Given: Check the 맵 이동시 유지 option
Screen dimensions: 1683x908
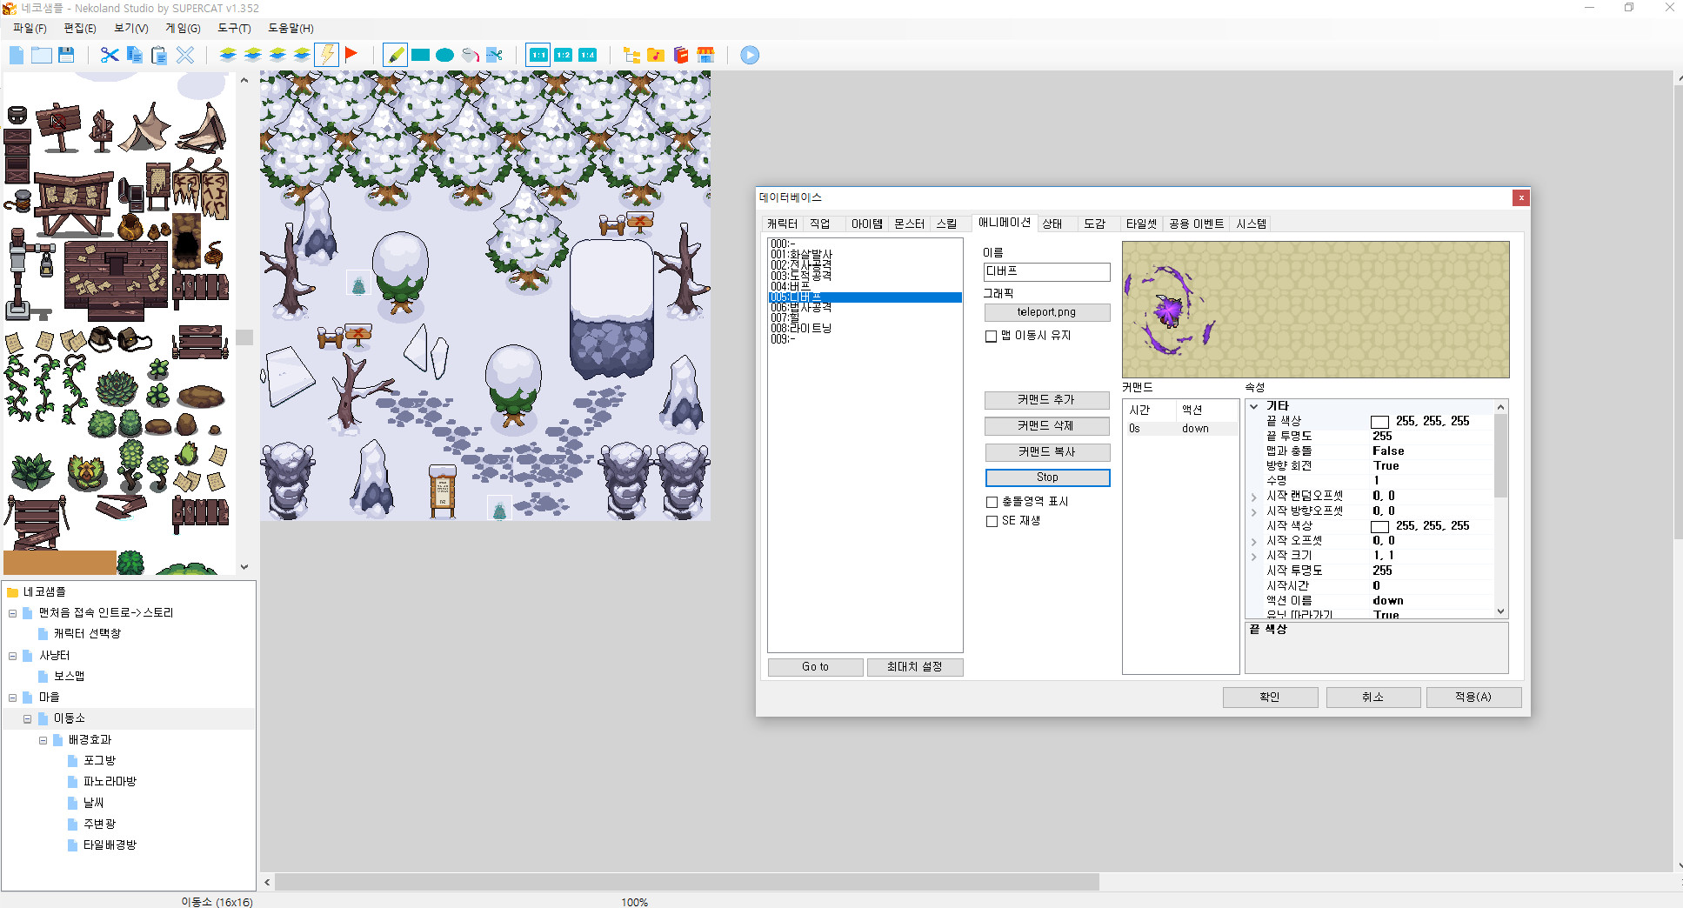Looking at the screenshot, I should [x=991, y=336].
